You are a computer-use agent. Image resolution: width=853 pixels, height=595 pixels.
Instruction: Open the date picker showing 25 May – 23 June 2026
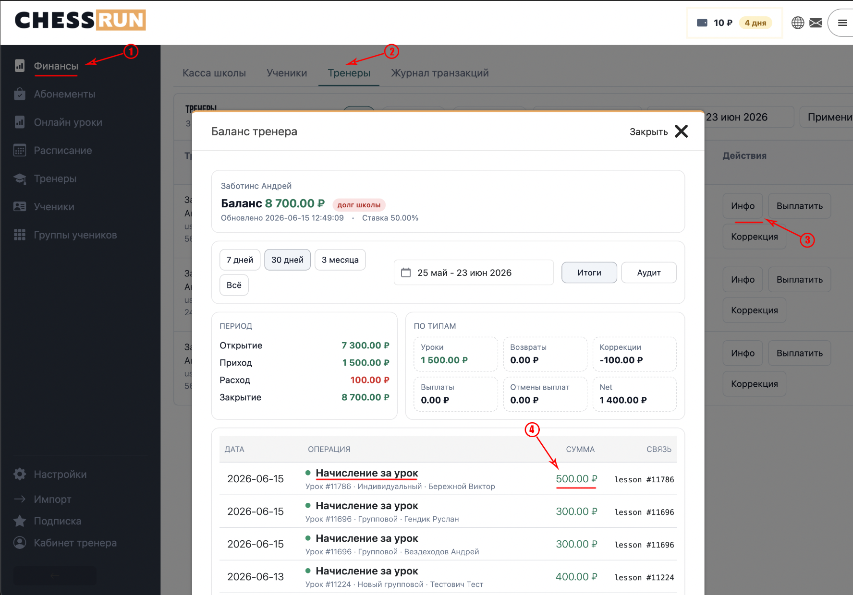coord(474,273)
